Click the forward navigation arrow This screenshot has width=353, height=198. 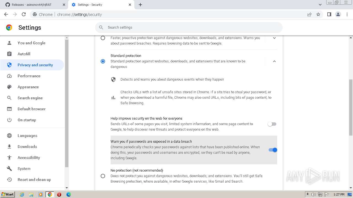(x=15, y=14)
